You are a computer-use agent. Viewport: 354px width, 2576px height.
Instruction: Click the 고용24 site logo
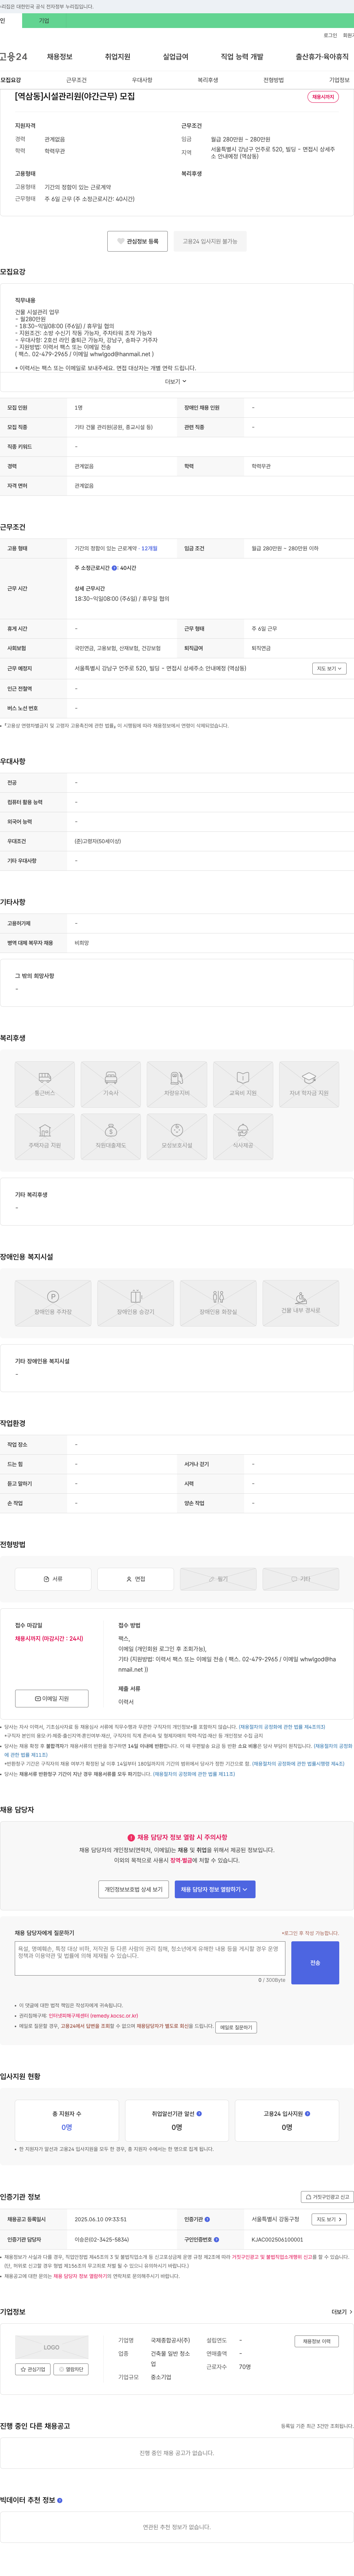[14, 57]
